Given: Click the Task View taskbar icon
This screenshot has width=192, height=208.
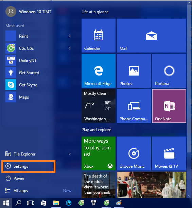Looking at the screenshot, I should [x=31, y=203].
